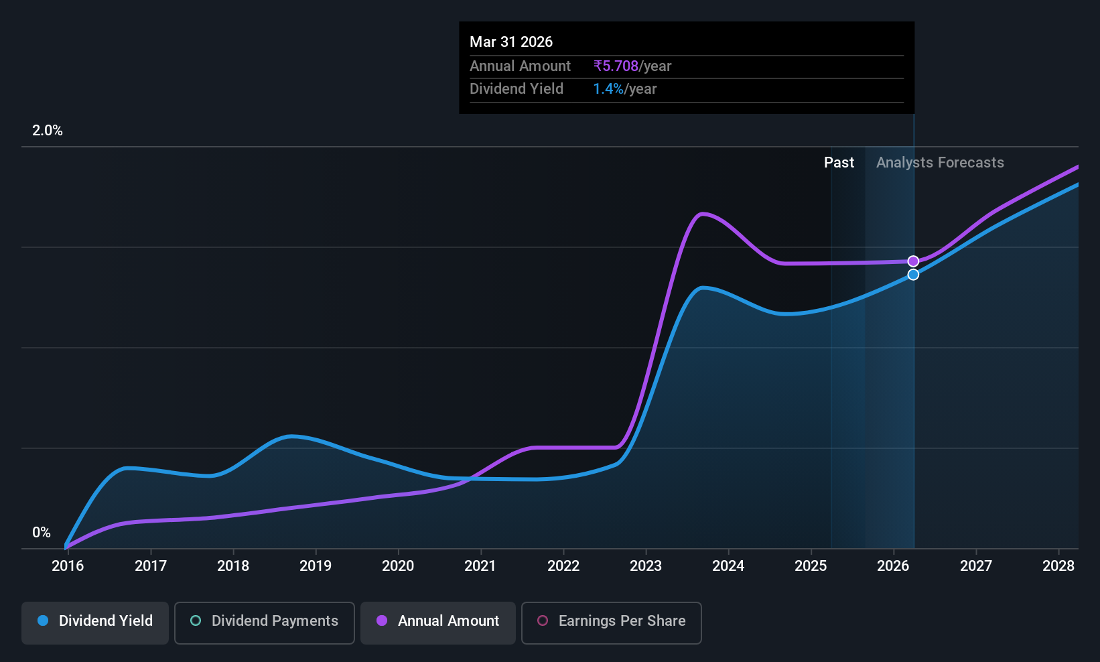Click the pink Earnings Per Share legend circle

543,621
